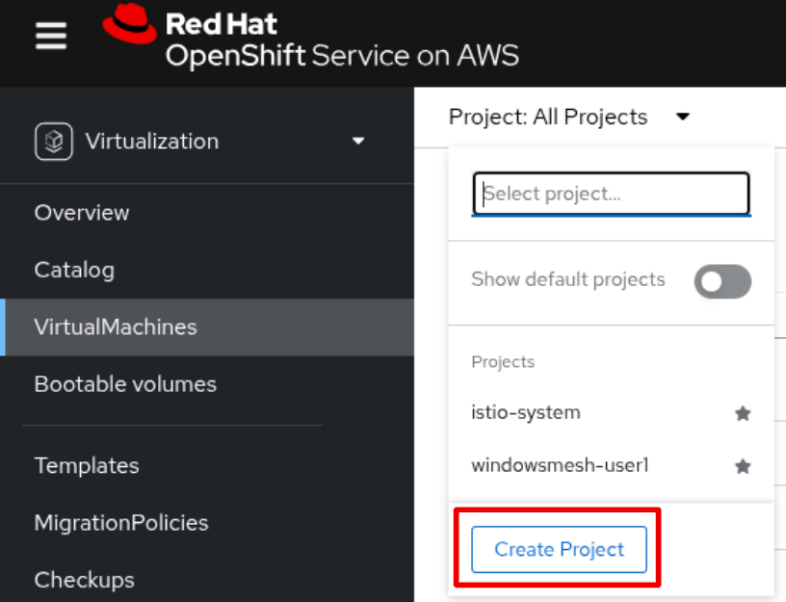
Task: Collapse the Project: All Projects dropdown
Action: 683,117
